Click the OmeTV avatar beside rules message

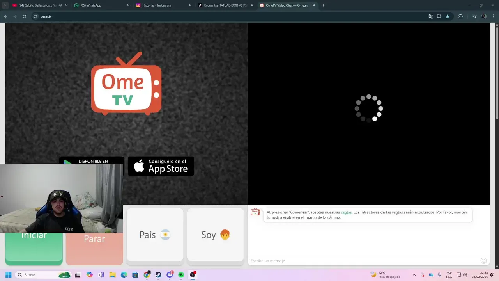(x=255, y=212)
